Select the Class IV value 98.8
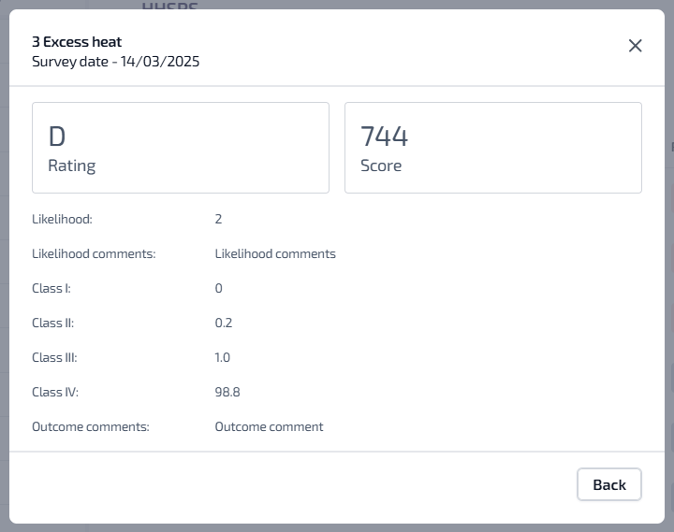Screen dimensions: 674x532 pos(227,392)
